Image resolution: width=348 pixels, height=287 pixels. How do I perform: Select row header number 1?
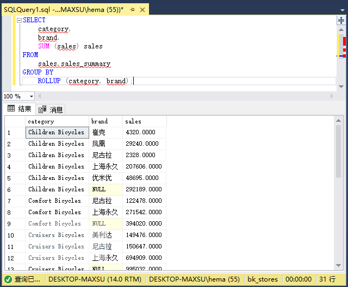pyautogui.click(x=15, y=133)
